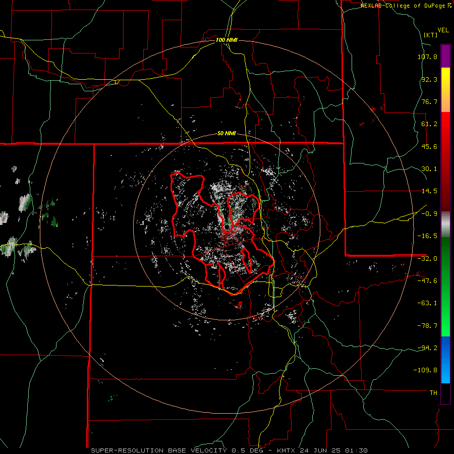The height and width of the screenshot is (454, 454).
Task: Select the -109.8 scale value
Action: pyautogui.click(x=425, y=370)
